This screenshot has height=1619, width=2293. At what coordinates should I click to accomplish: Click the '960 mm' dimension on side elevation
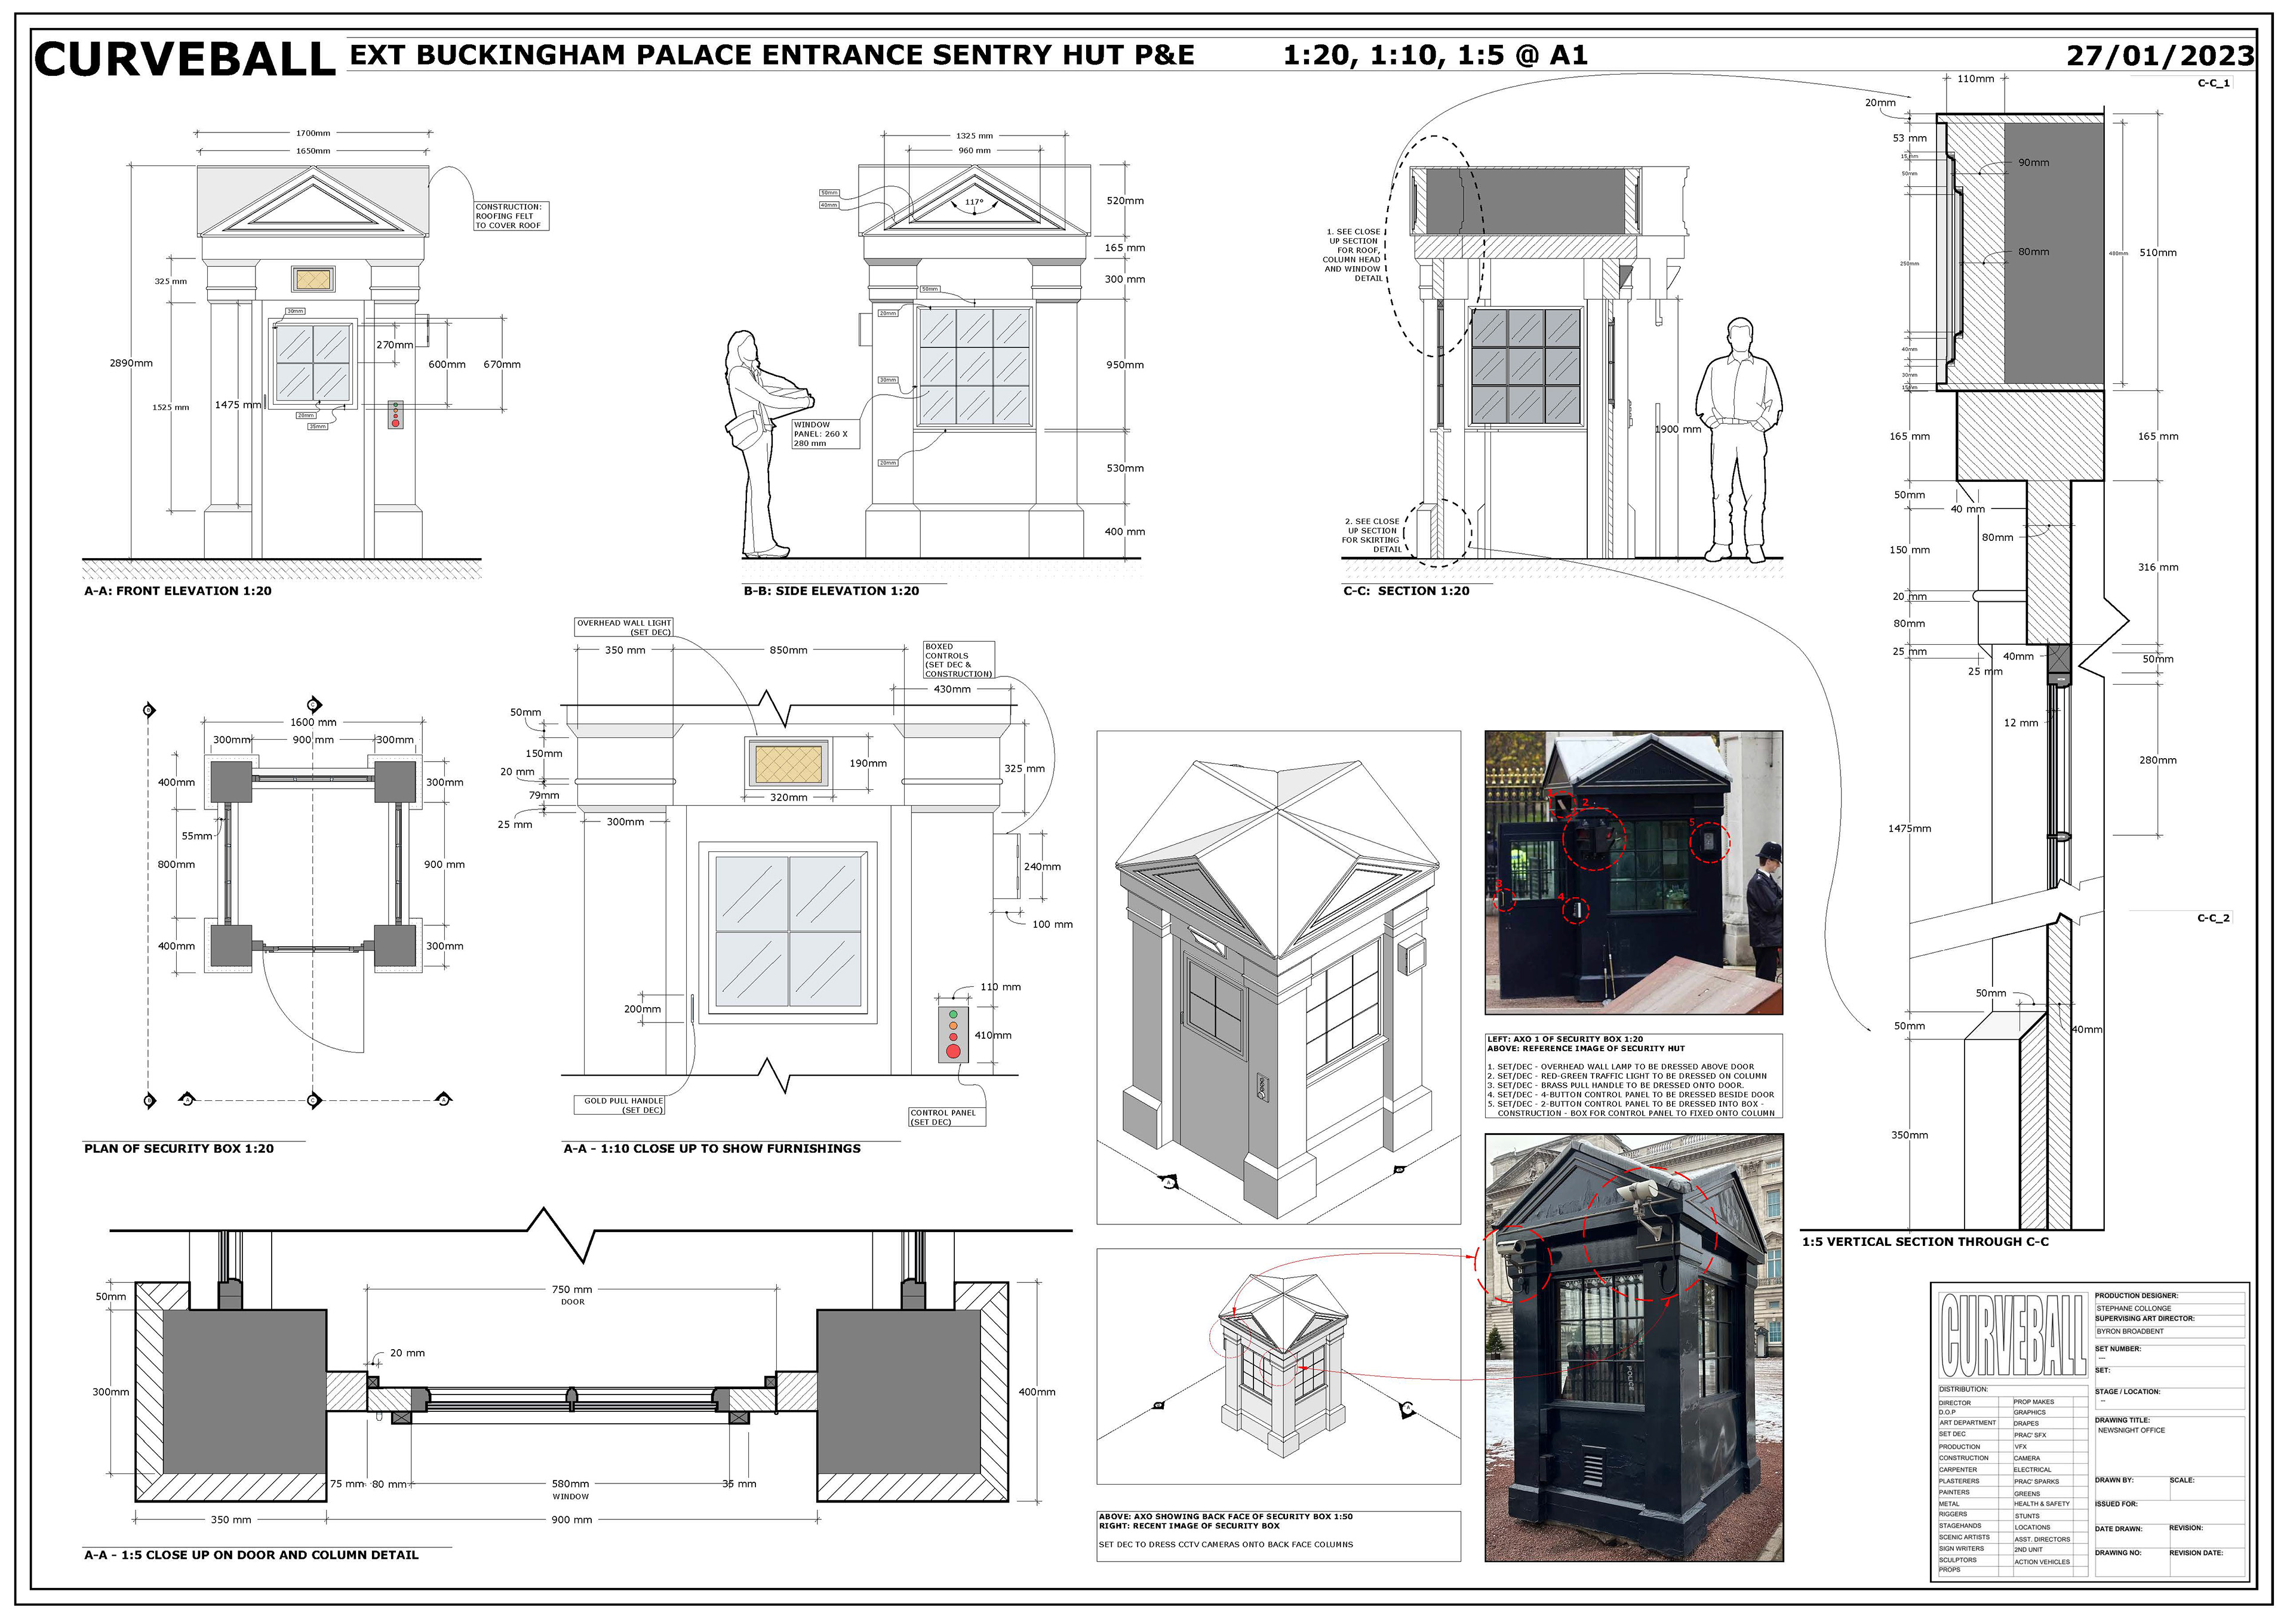(974, 150)
